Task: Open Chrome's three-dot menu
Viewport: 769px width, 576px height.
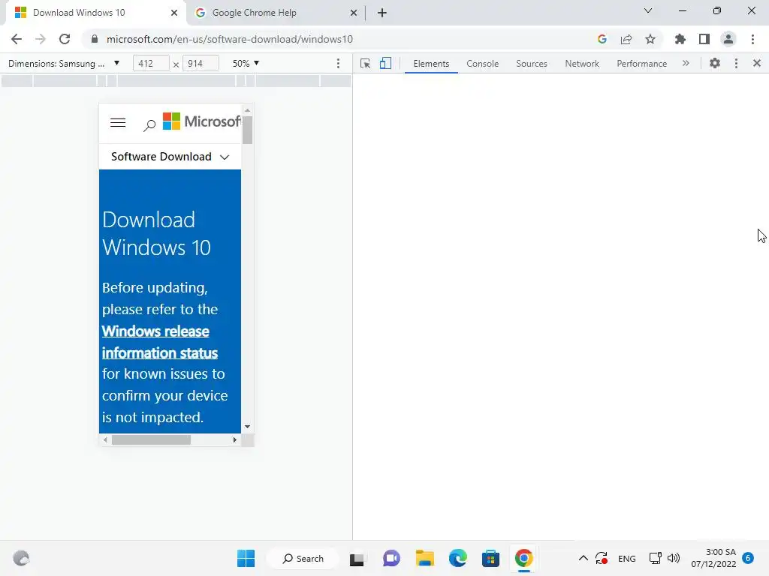Action: coord(752,39)
